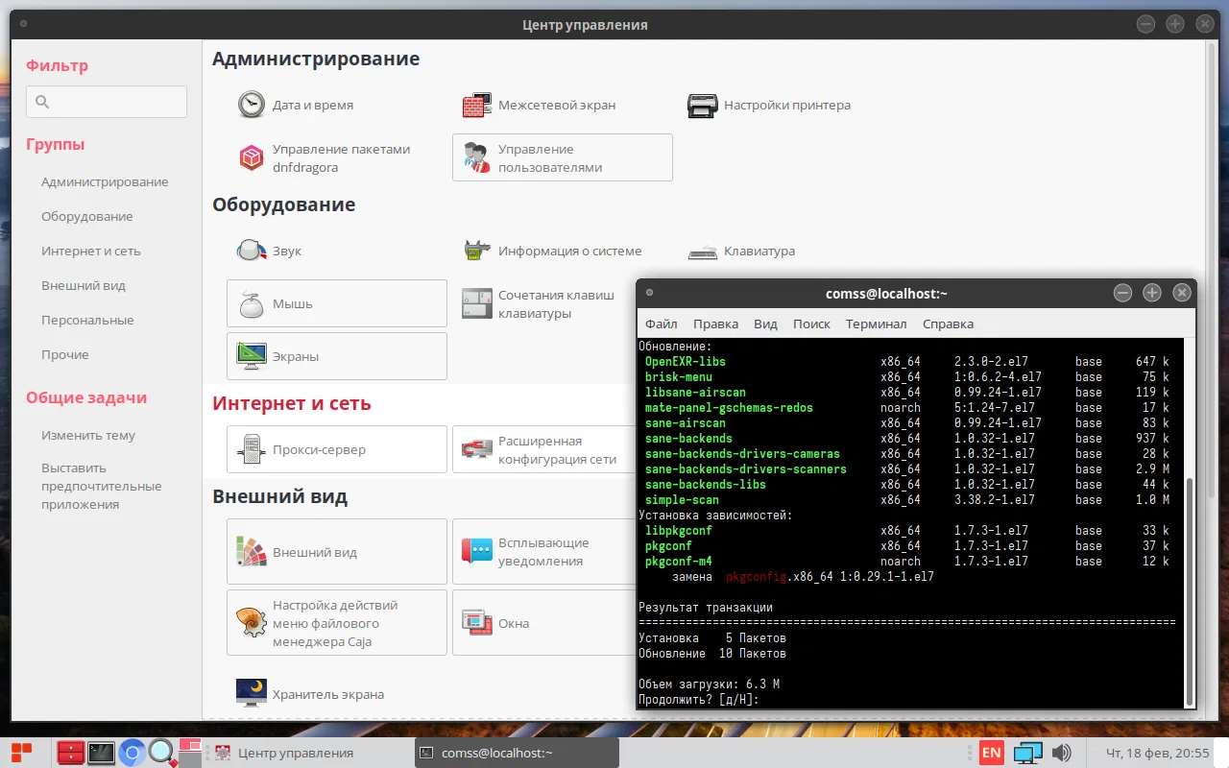Screen dimensions: 1229x768
Task: Open the Правка menu in the terminal
Action: (715, 324)
